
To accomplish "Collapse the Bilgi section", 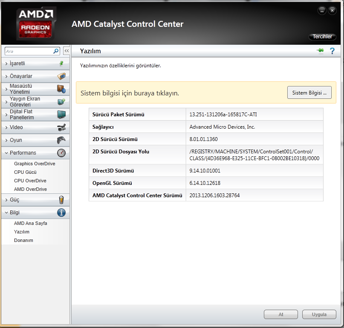I will pyautogui.click(x=35, y=213).
